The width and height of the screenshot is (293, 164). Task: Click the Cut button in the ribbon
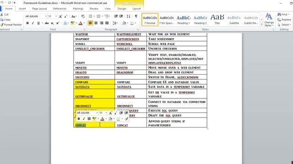(5, 15)
